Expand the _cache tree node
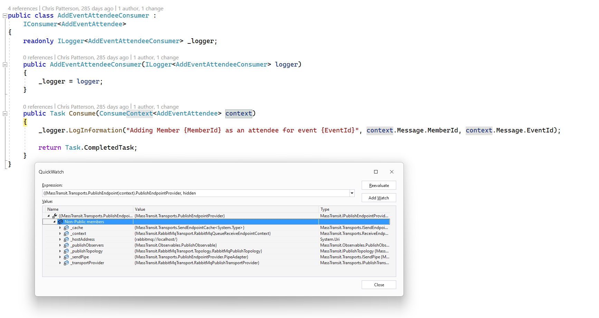Screen dimensions: 599x318 pyautogui.click(x=60, y=228)
